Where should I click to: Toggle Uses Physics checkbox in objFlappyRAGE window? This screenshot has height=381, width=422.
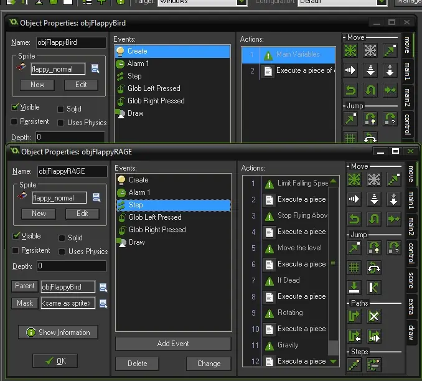click(62, 252)
